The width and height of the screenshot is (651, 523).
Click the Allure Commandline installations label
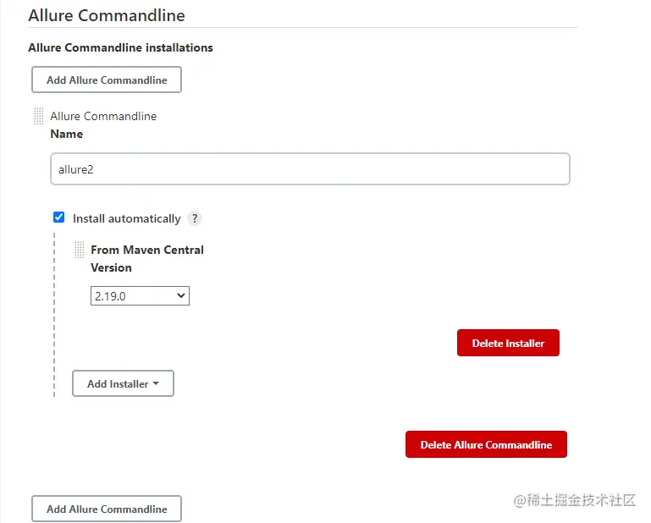coord(120,47)
